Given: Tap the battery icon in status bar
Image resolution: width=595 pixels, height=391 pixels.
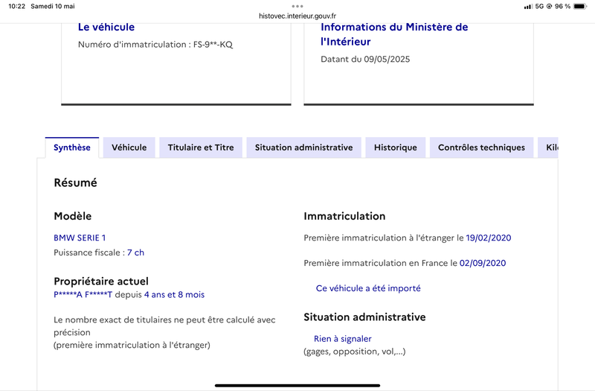Looking at the screenshot, I should click(x=580, y=6).
